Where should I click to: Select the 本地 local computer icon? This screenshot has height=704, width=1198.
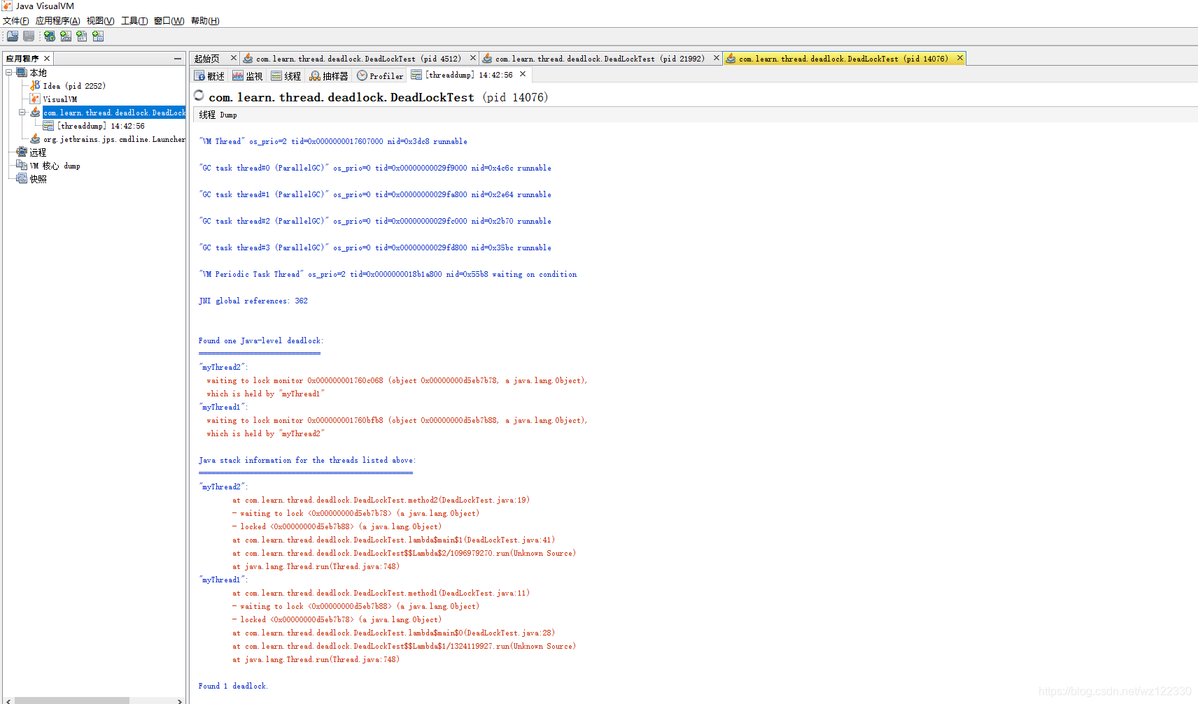tap(22, 73)
